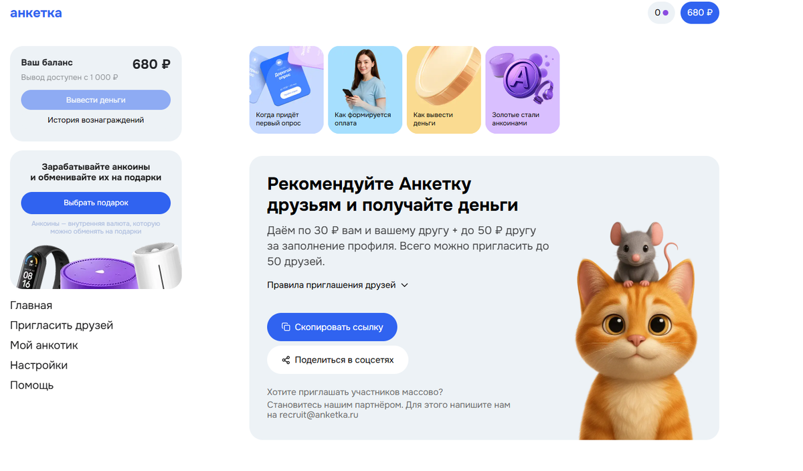Click the Вывести деньги button
Viewport: 803px width, 471px height.
[96, 100]
